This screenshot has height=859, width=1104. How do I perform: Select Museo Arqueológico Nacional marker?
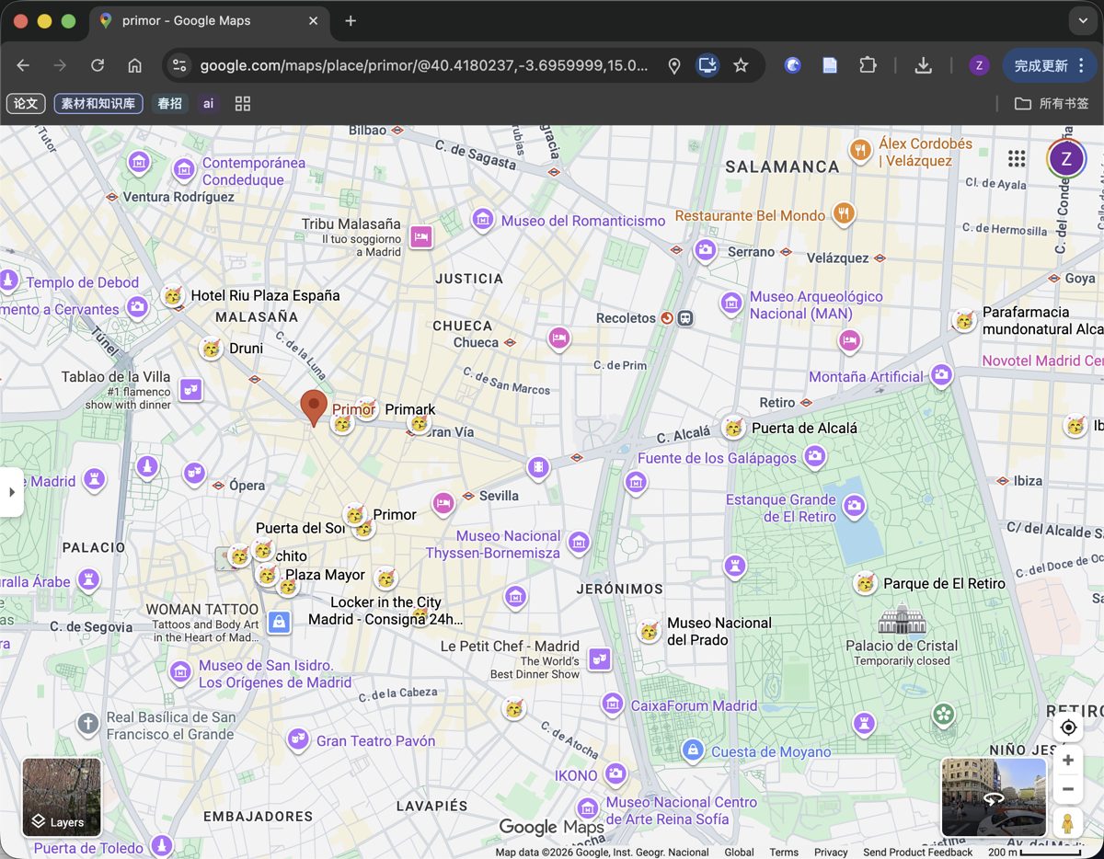click(x=731, y=303)
